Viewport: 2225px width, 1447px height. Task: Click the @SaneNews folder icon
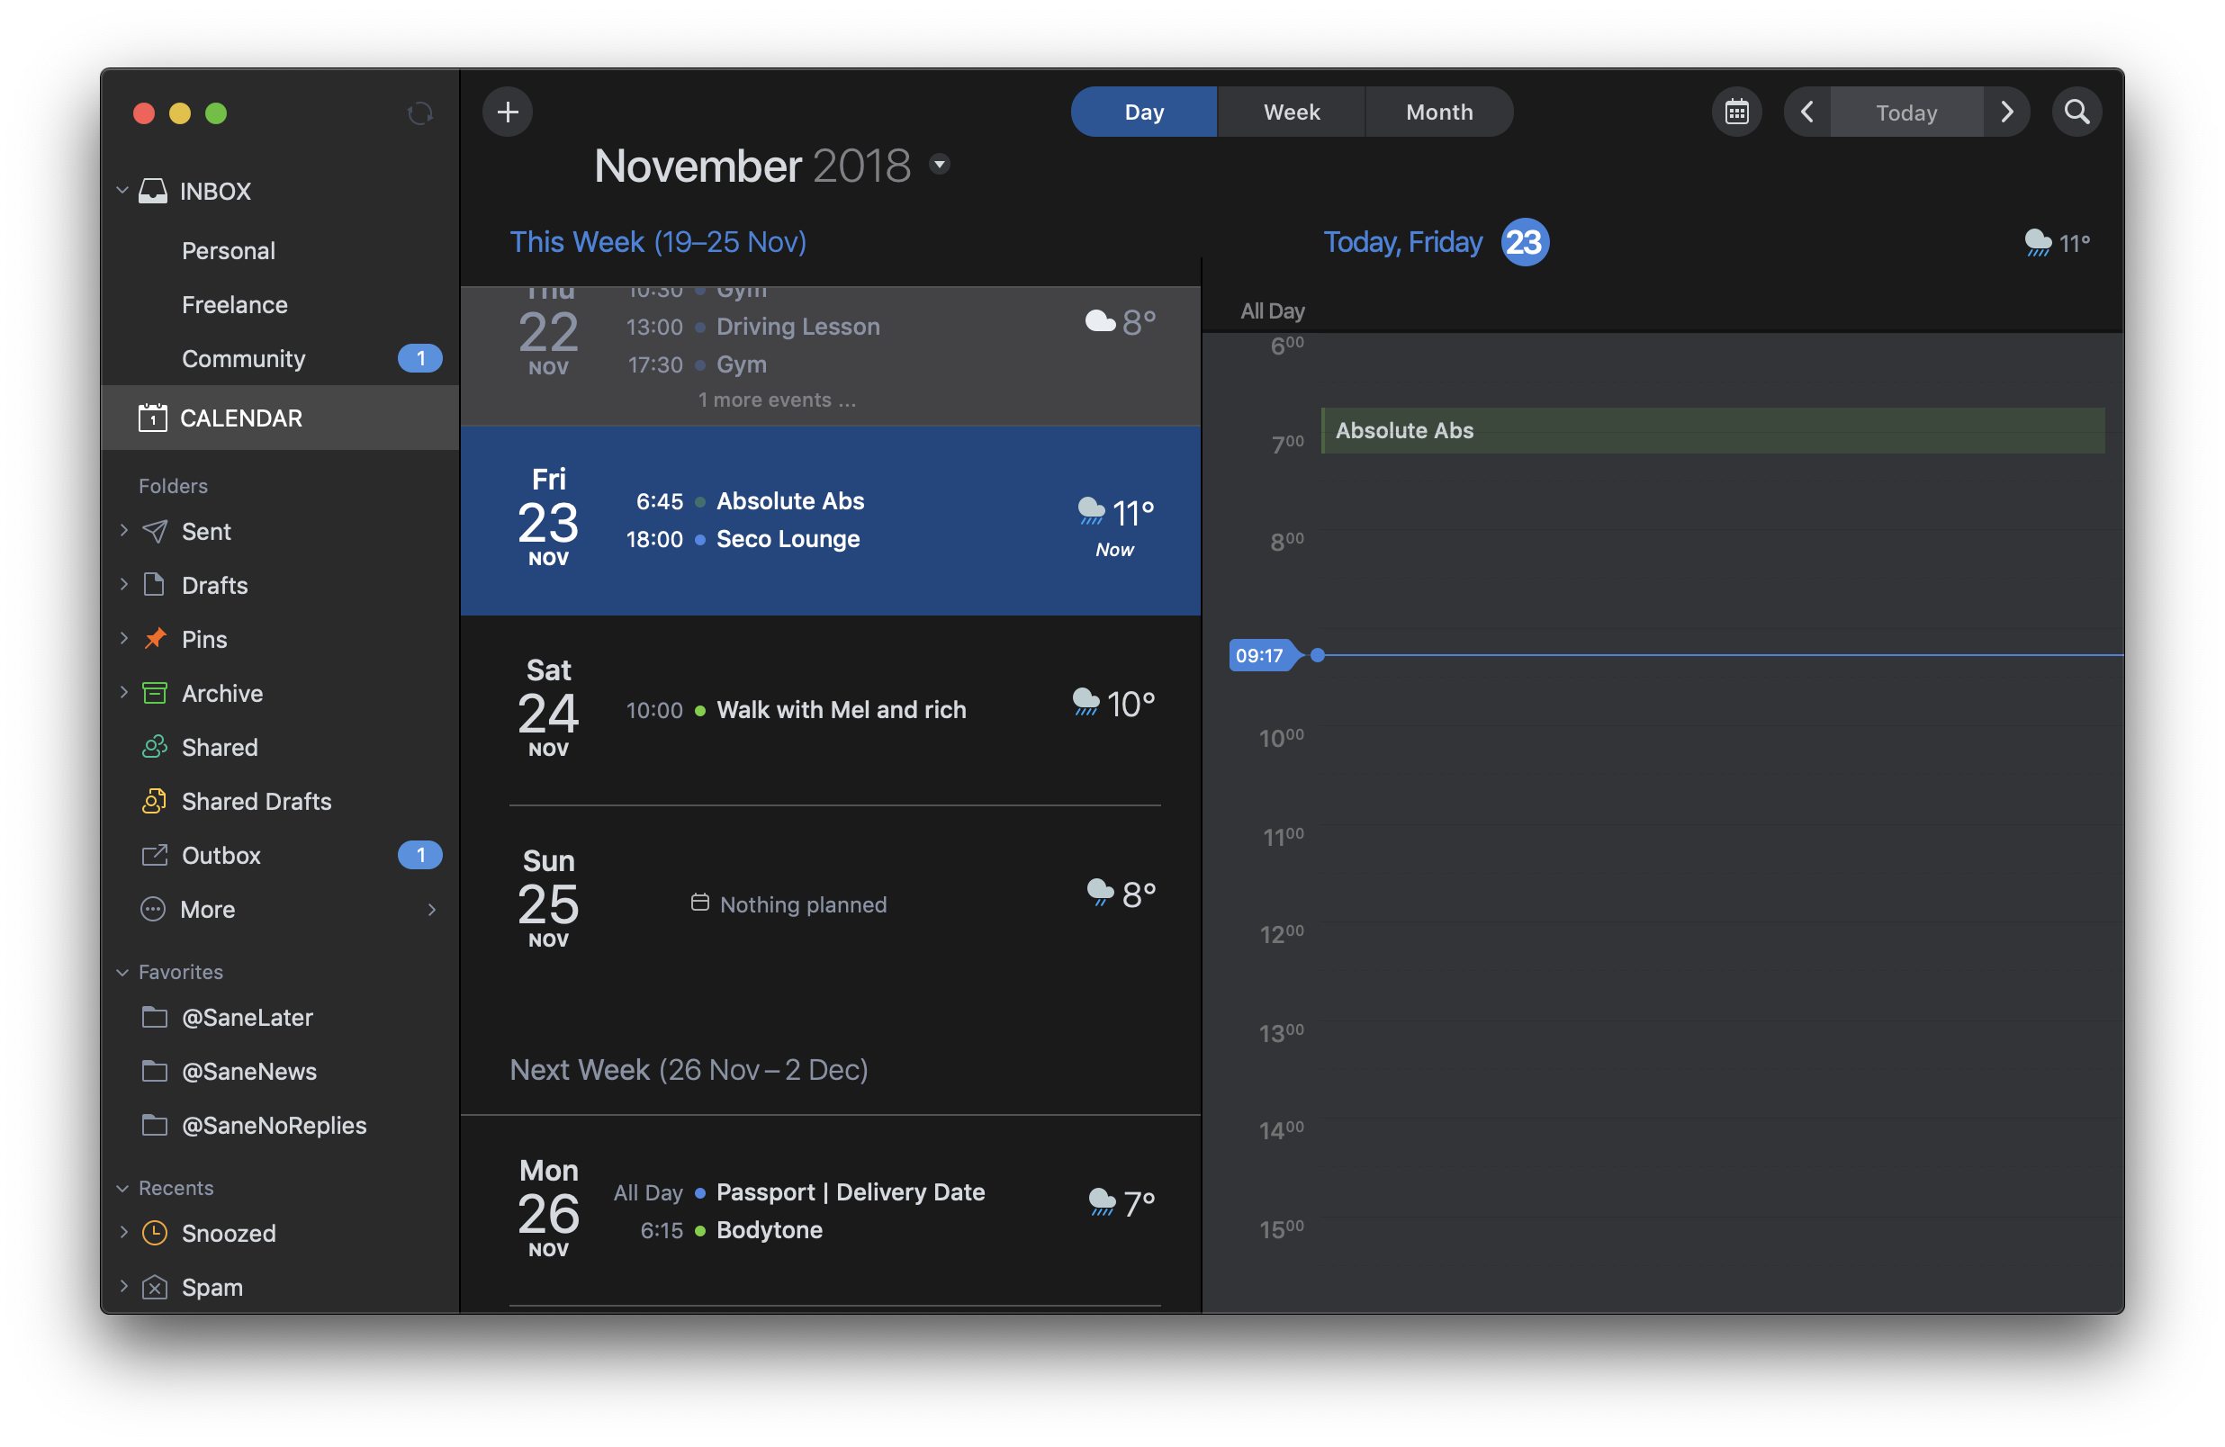154,1071
